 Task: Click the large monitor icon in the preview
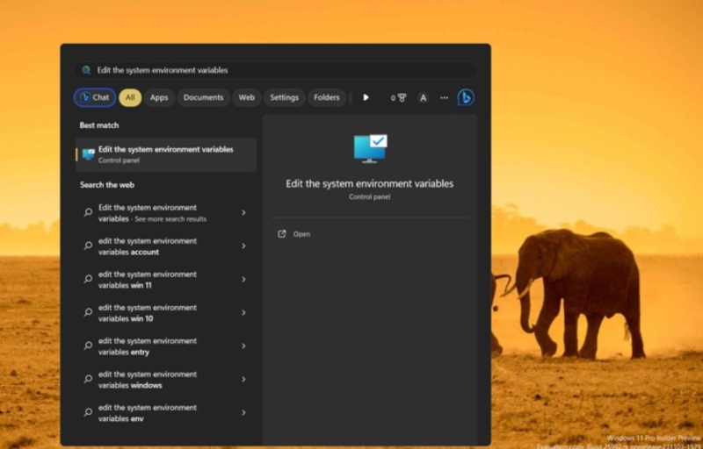point(370,148)
